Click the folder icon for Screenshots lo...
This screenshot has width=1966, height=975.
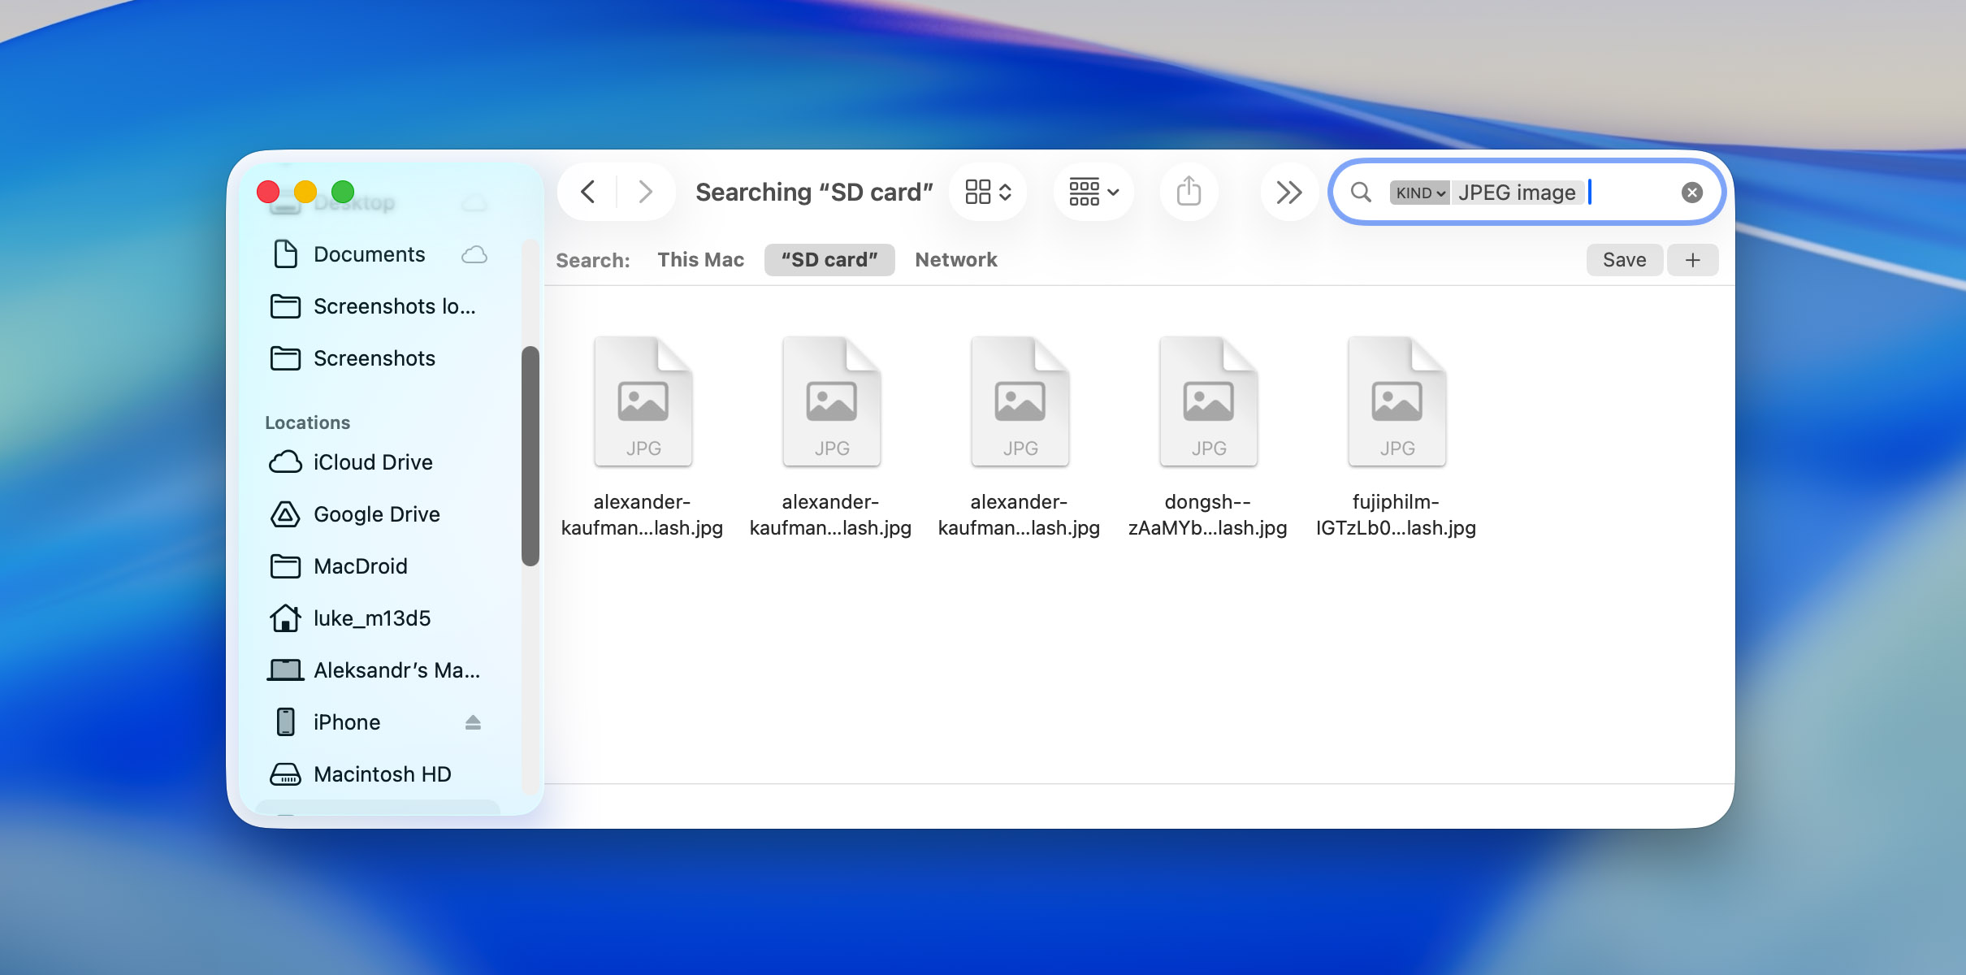285,306
